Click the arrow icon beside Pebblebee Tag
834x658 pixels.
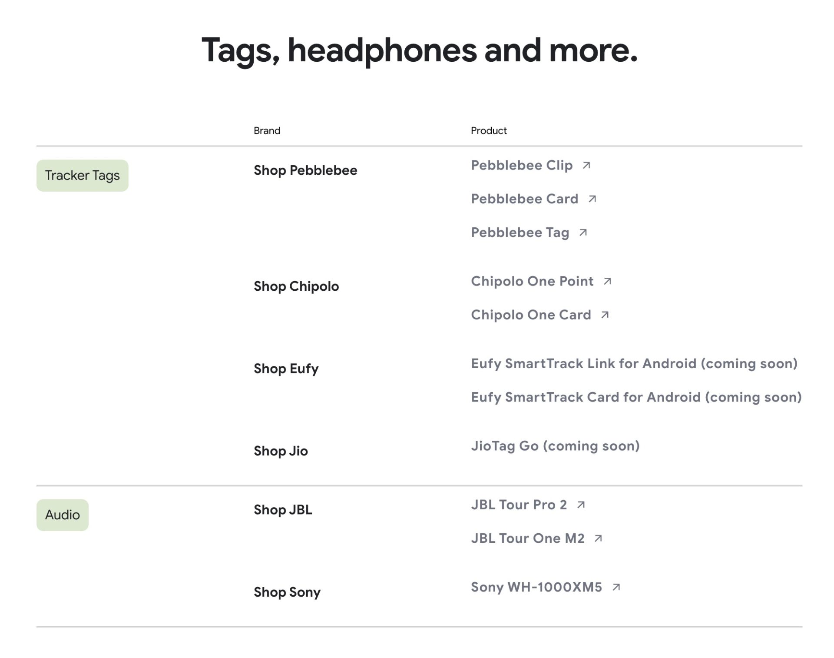point(583,233)
